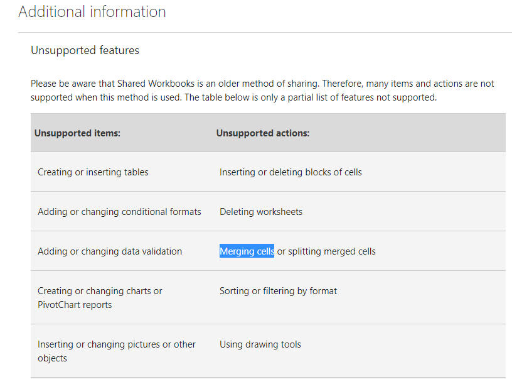The height and width of the screenshot is (379, 512).
Task: Click the word "objects" in the last row
Action: coord(52,358)
